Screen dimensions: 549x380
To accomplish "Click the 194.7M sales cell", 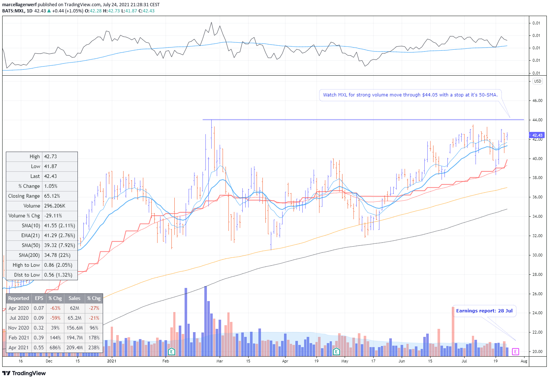I will tap(75, 338).
